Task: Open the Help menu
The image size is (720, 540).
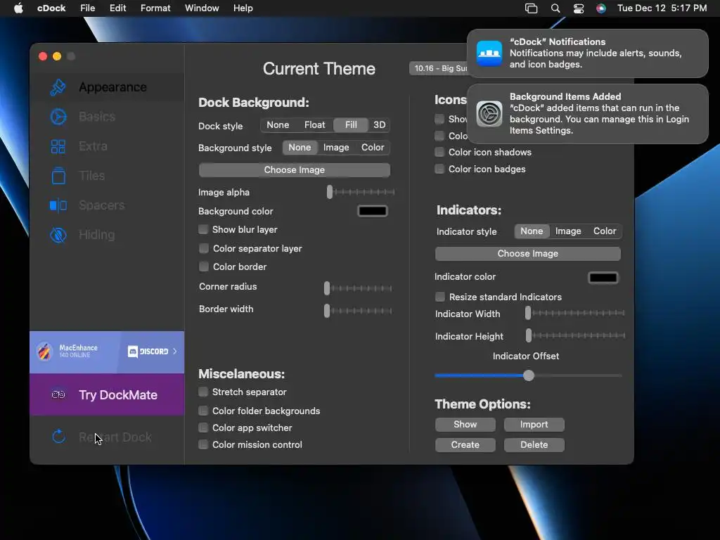Action: click(x=243, y=8)
